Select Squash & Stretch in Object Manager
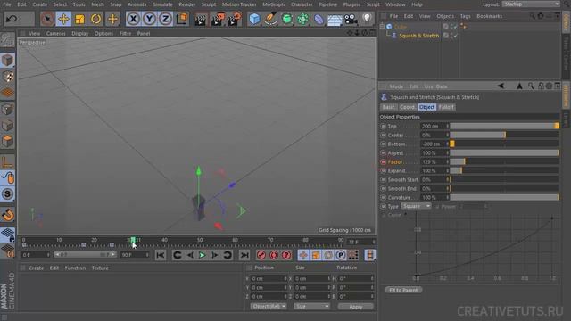 click(418, 36)
